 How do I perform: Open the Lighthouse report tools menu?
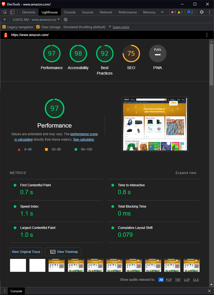click(x=207, y=35)
